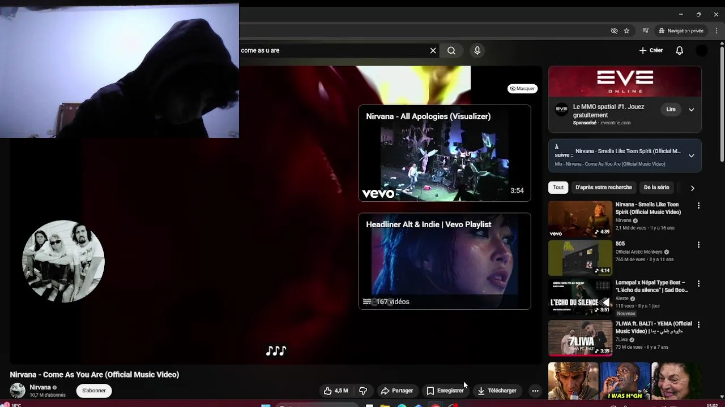
Task: Click the taskbar clock showing 15:02
Action: tap(713, 405)
